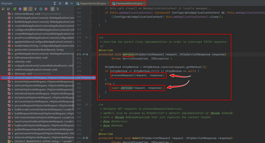
Task: Sort structure members alphabetically
Action: 8,9
